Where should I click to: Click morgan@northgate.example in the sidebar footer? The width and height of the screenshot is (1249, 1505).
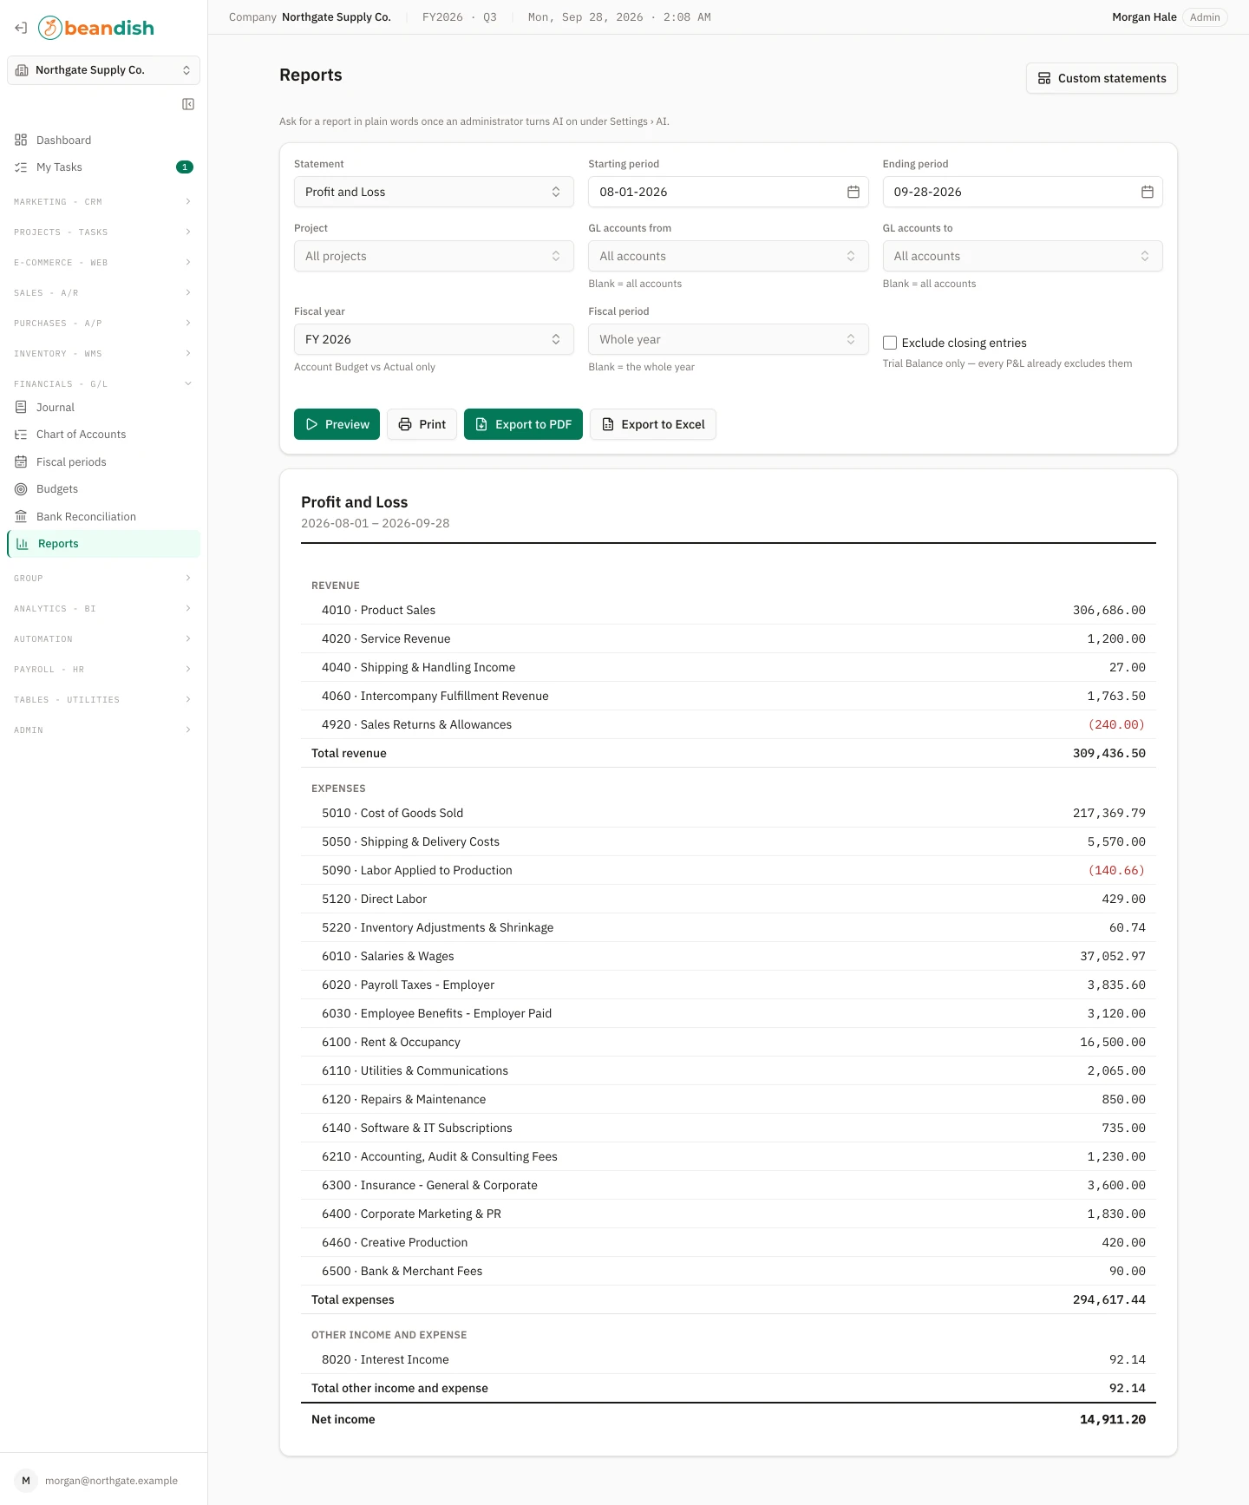[x=111, y=1481]
